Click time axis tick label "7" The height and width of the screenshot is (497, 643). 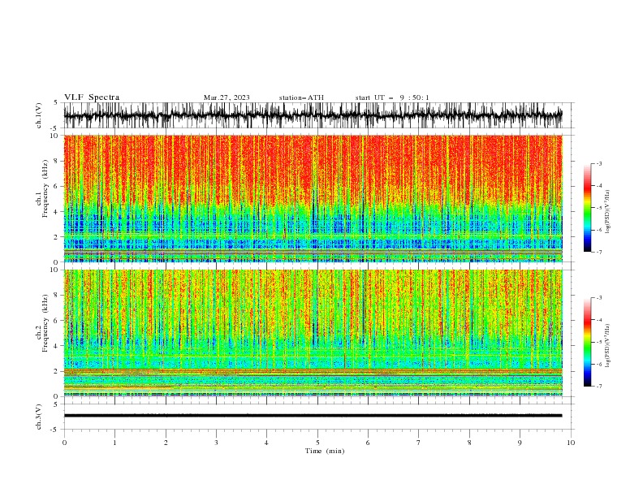(x=419, y=443)
